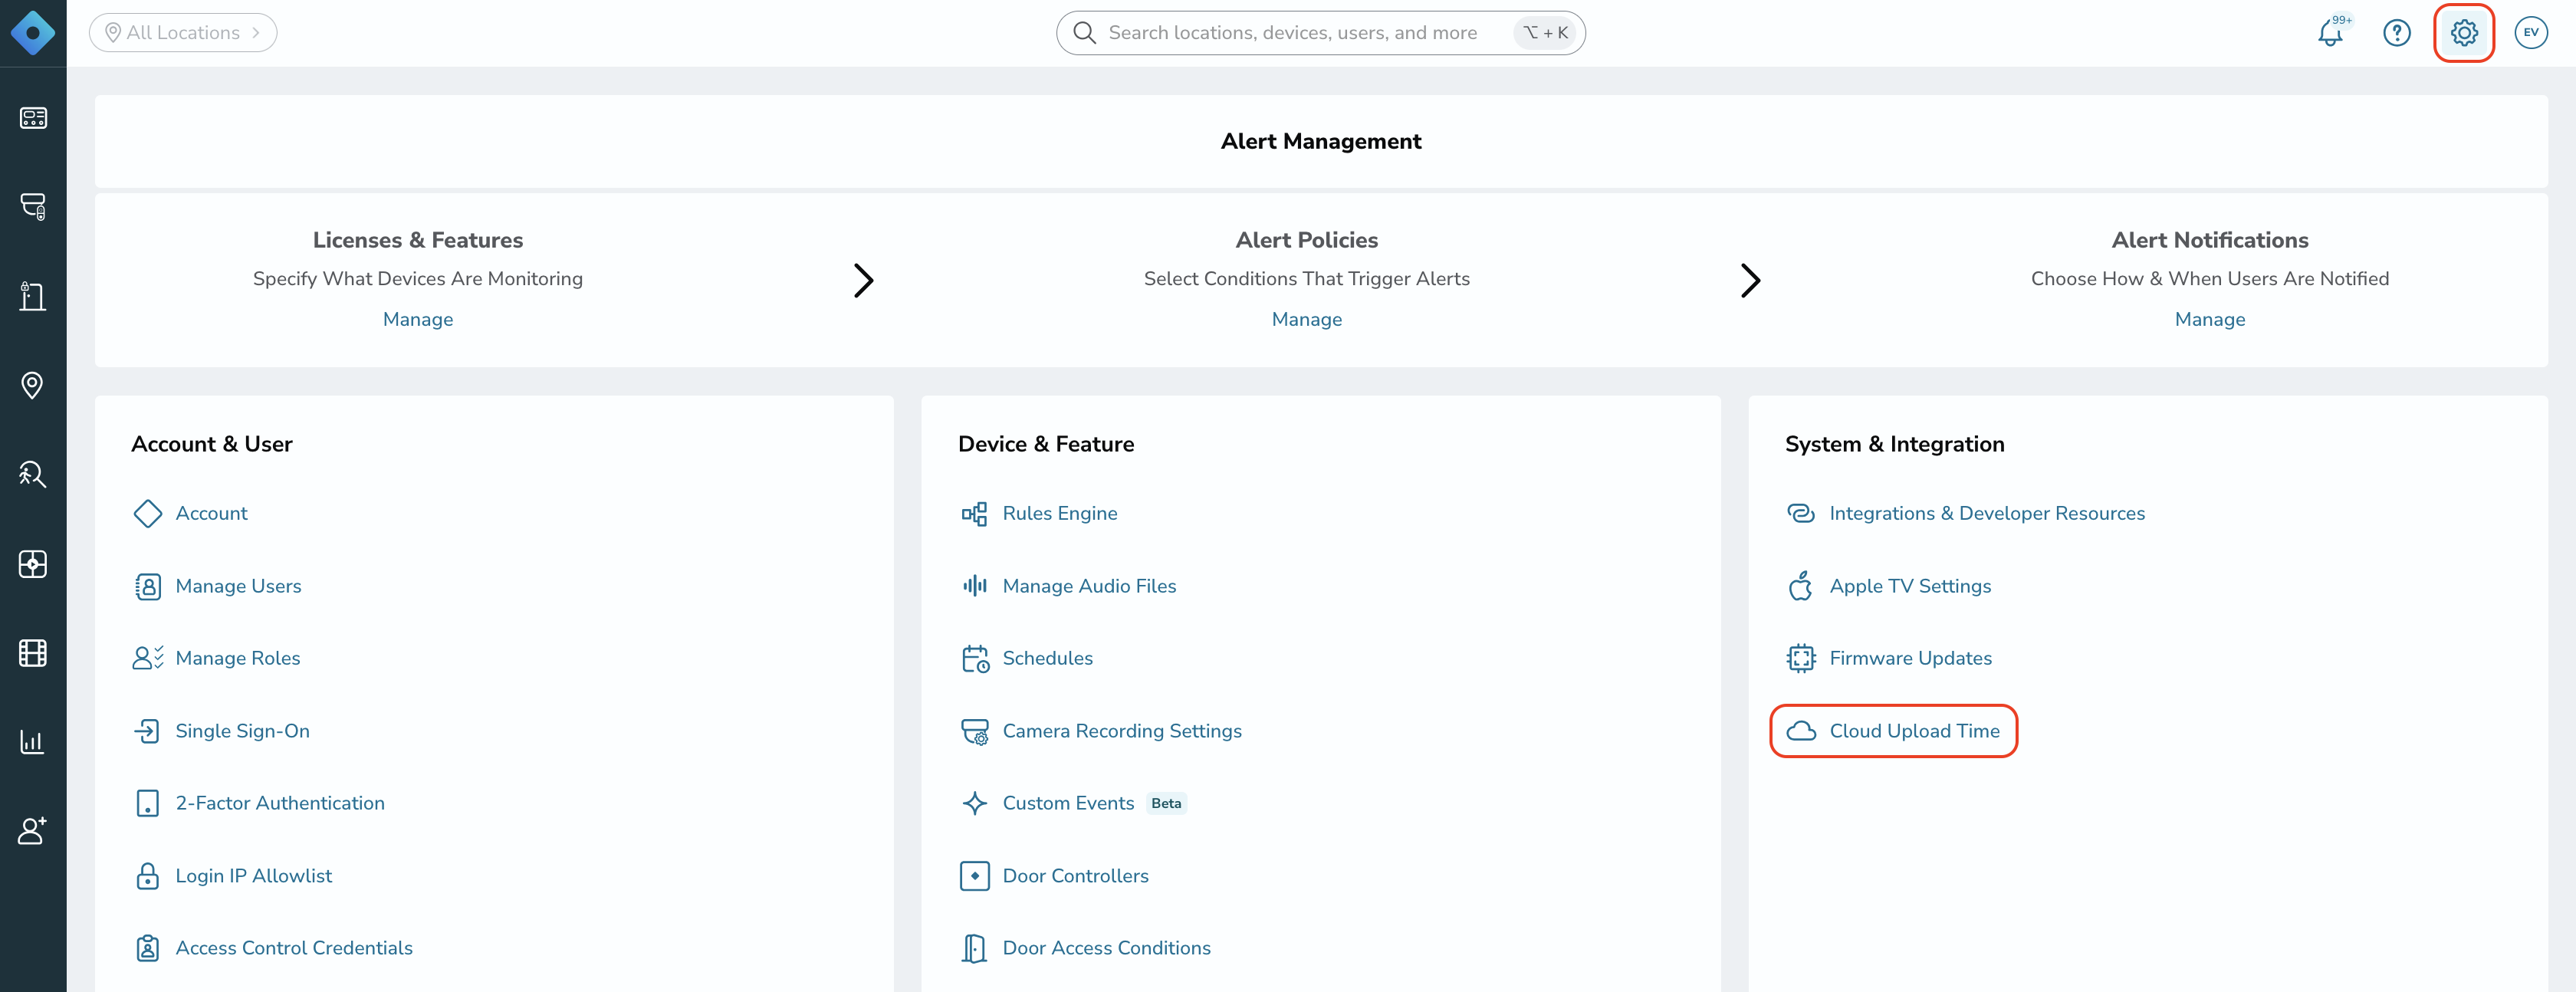Open the person search icon in sidebar
The height and width of the screenshot is (992, 2576).
pos(33,474)
